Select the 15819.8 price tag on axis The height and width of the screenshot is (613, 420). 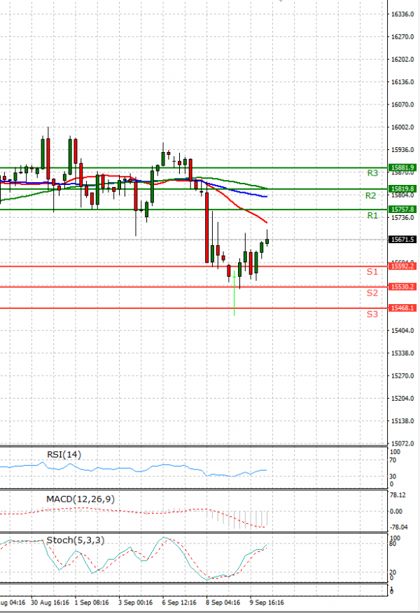click(x=402, y=188)
